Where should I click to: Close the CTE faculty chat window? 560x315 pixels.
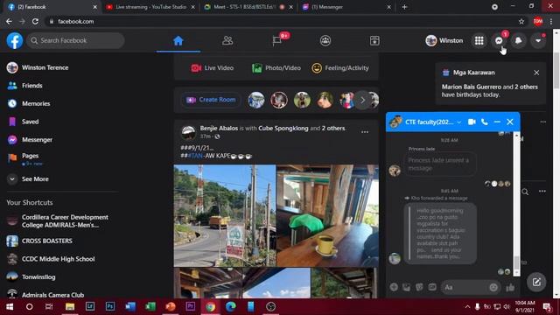click(509, 122)
